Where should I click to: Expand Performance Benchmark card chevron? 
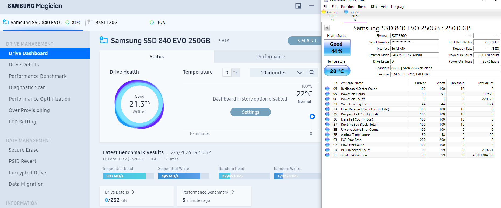click(233, 192)
